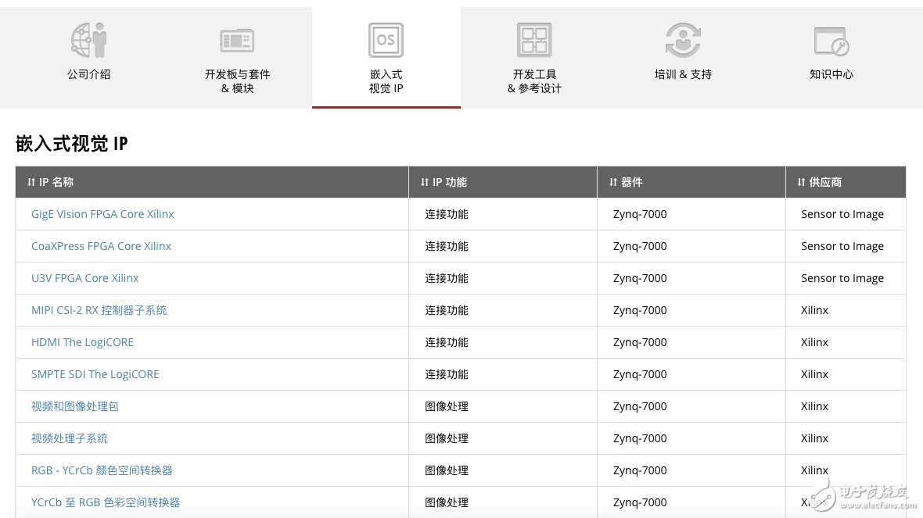Image resolution: width=923 pixels, height=518 pixels.
Task: Sort the table by IP 名称 column
Action: (x=51, y=182)
